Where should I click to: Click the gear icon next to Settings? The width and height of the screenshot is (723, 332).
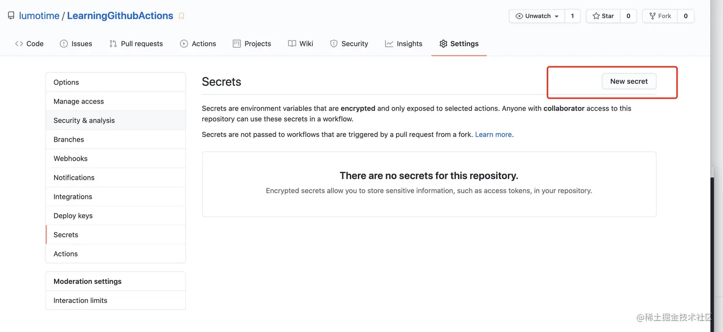pyautogui.click(x=442, y=43)
